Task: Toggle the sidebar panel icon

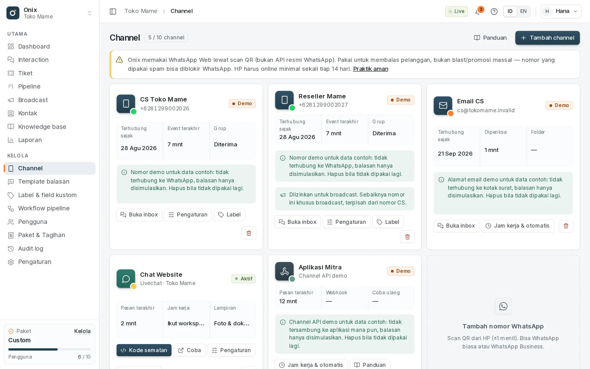Action: [113, 11]
